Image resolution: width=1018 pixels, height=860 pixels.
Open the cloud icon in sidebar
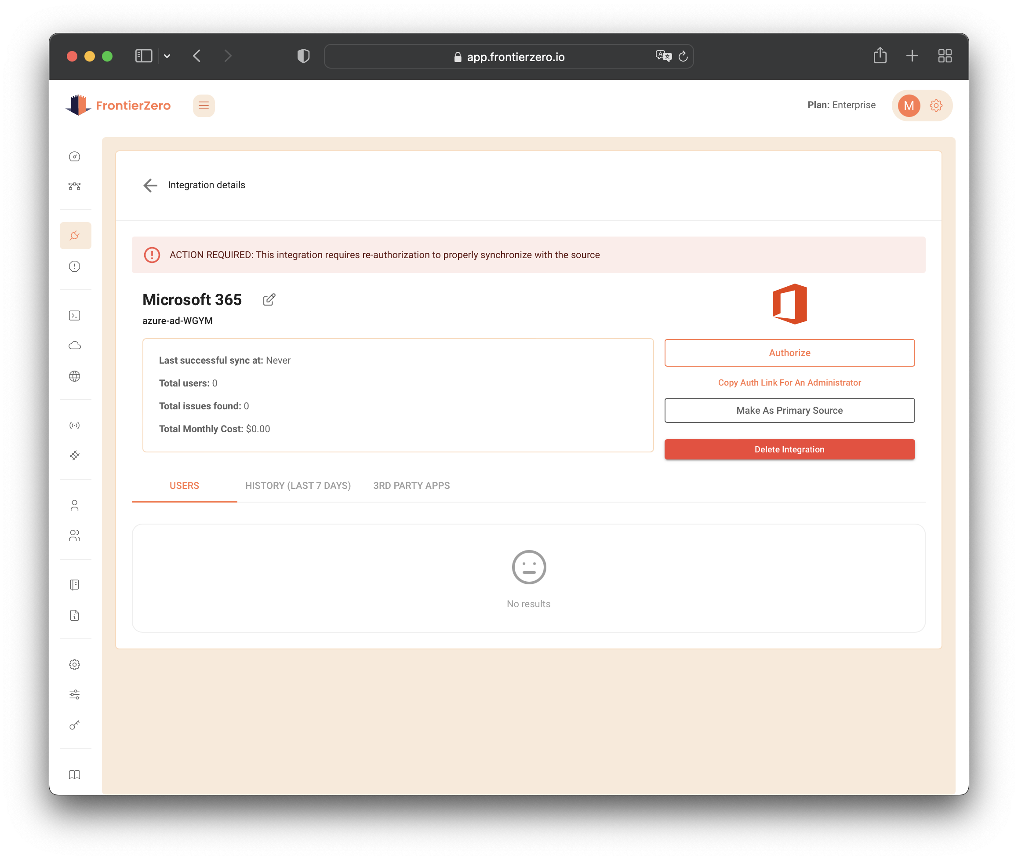pos(75,346)
